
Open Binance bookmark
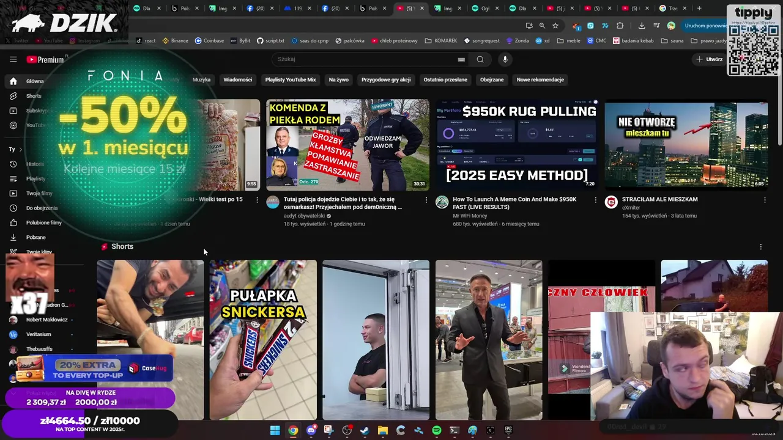[175, 41]
